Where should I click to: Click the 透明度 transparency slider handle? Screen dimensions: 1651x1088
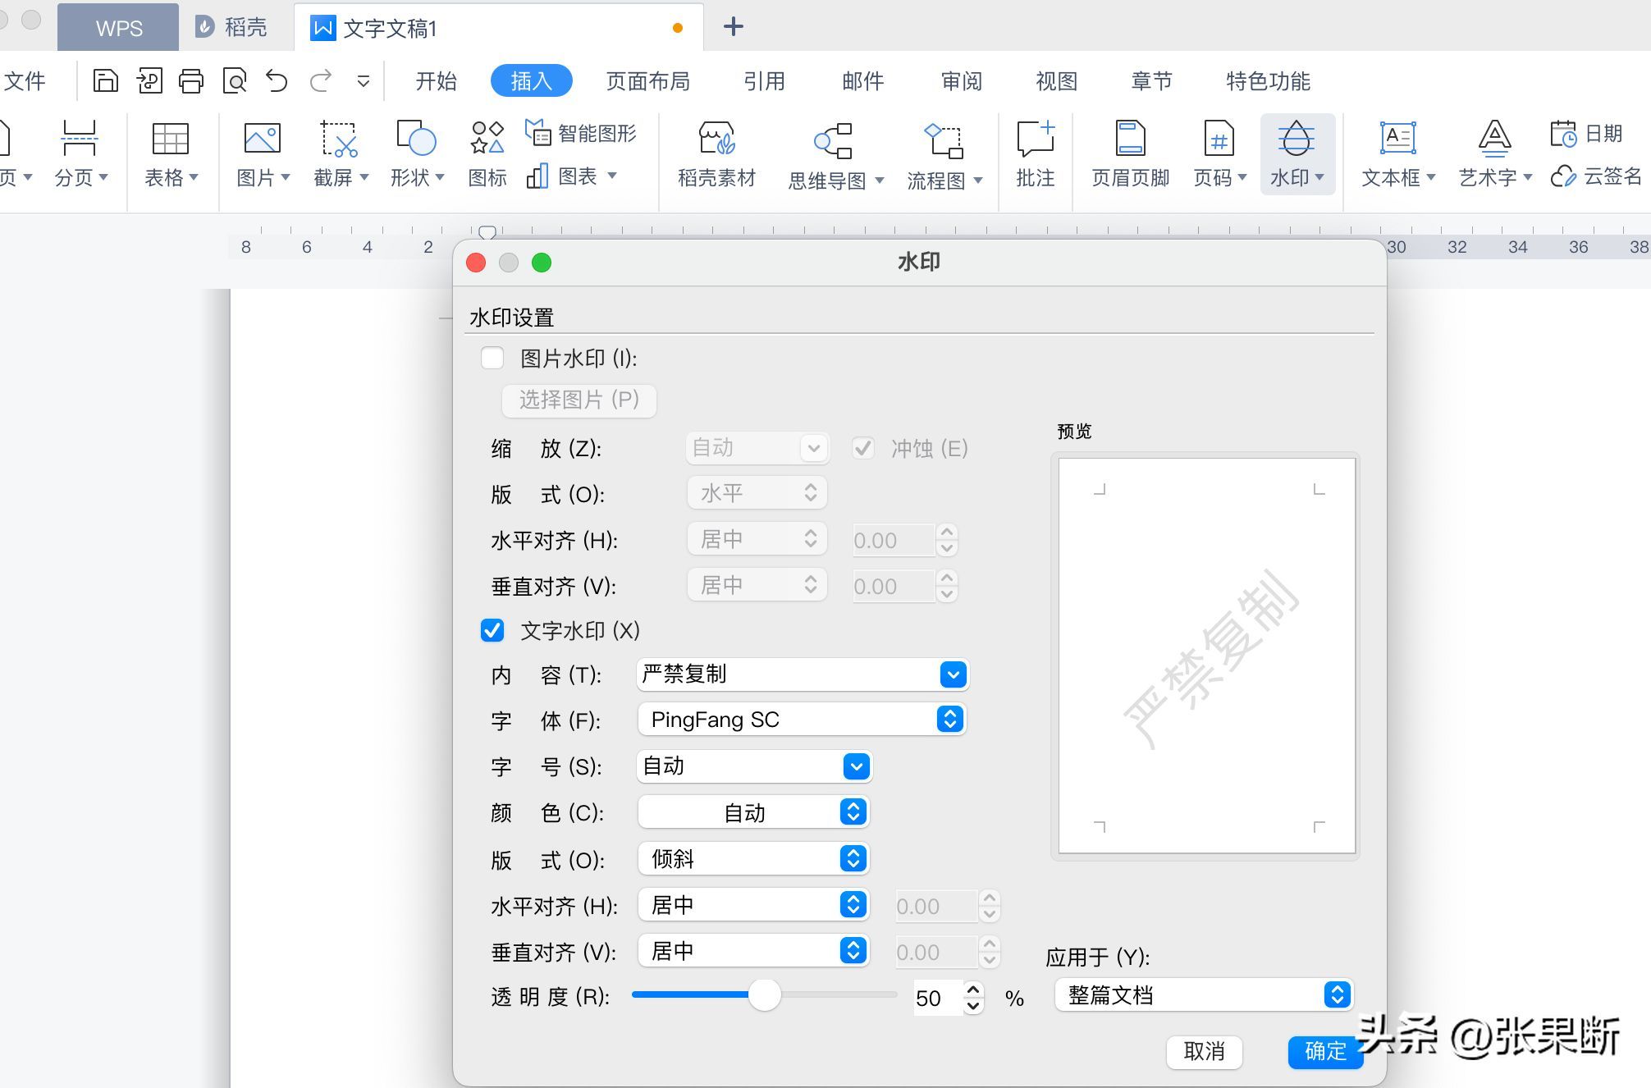click(x=765, y=994)
